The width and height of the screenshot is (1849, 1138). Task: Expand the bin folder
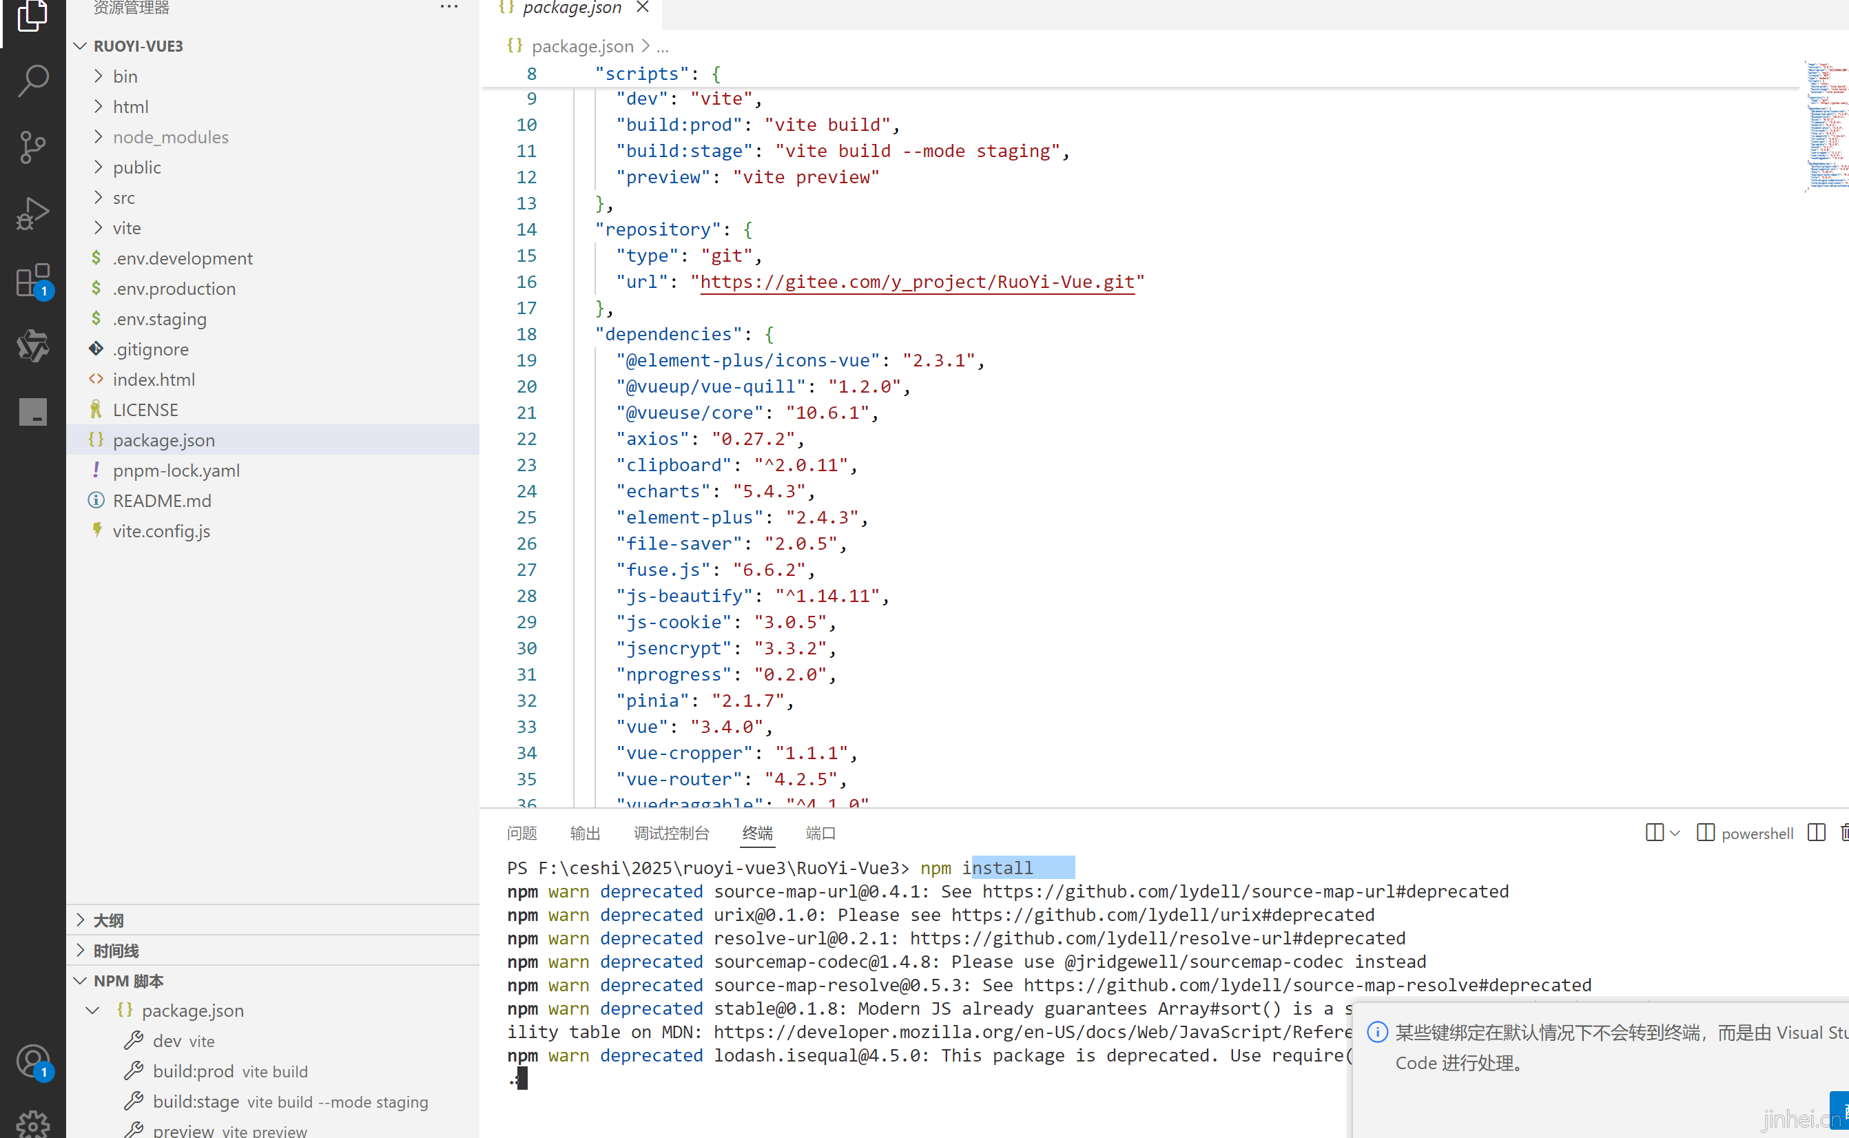99,76
